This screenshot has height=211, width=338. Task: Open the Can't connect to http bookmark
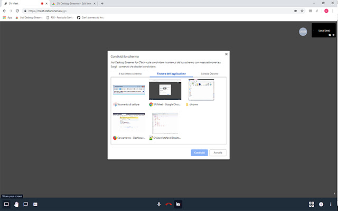[91, 17]
